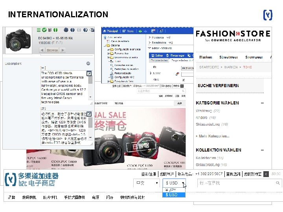Click the Canon camera product thumbnail
Viewport: 283px width, 212px height.
(x=18, y=40)
